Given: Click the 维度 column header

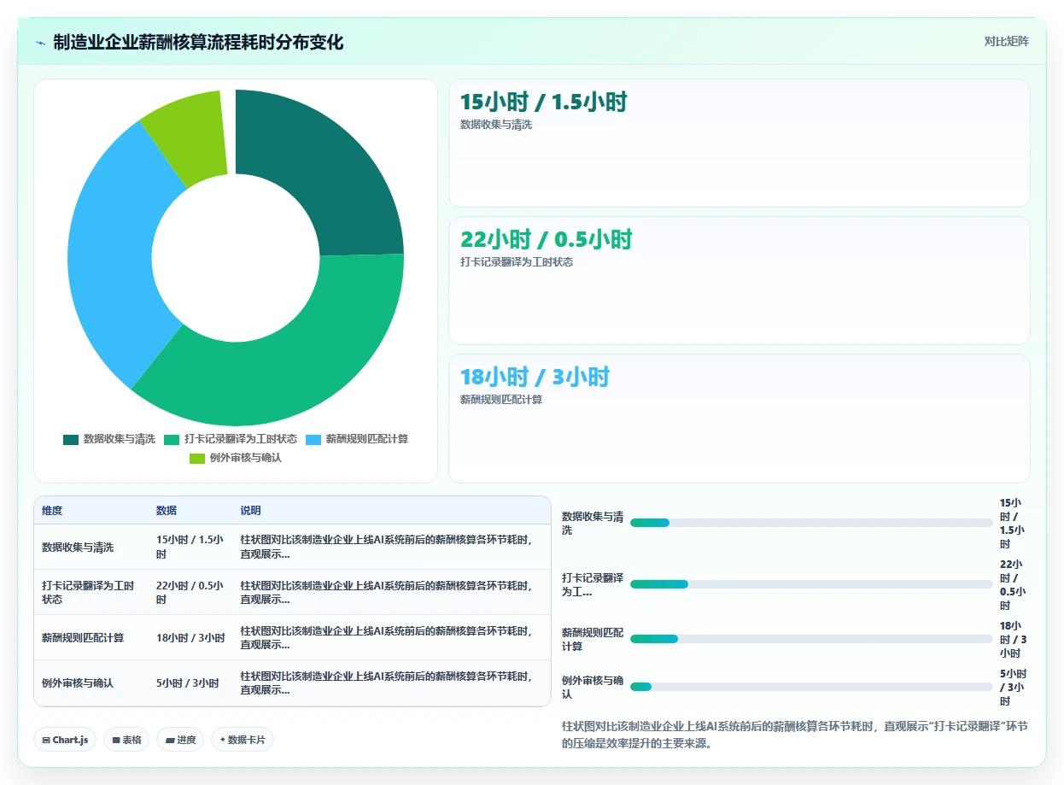Looking at the screenshot, I should click(52, 511).
